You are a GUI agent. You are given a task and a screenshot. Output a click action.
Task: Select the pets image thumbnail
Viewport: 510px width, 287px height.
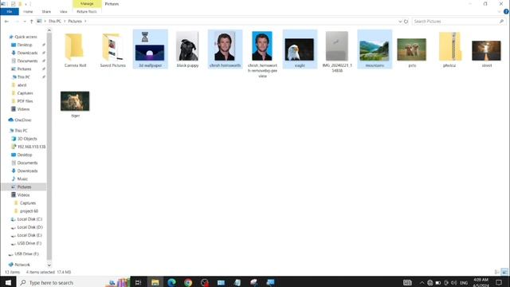pyautogui.click(x=412, y=49)
